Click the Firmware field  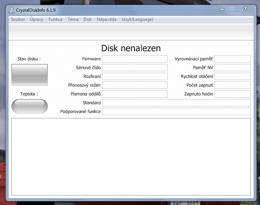pyautogui.click(x=134, y=59)
